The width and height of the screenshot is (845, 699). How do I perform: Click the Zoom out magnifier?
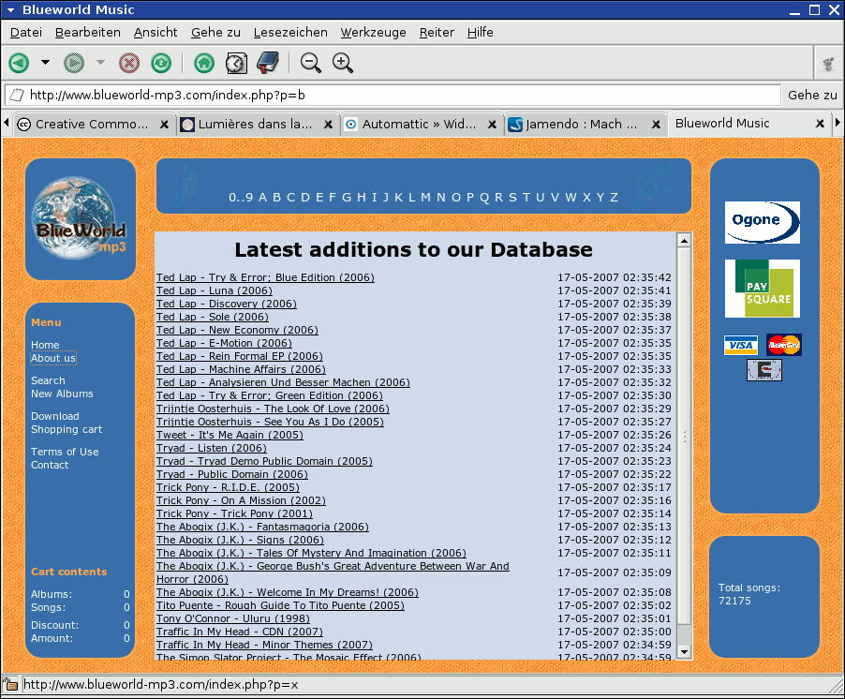[x=311, y=63]
